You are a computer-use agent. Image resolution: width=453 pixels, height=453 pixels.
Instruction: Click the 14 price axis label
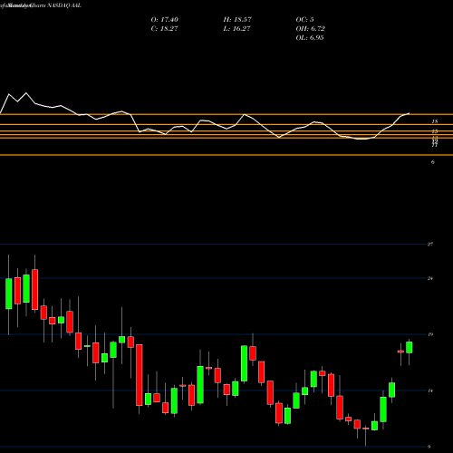(x=430, y=390)
